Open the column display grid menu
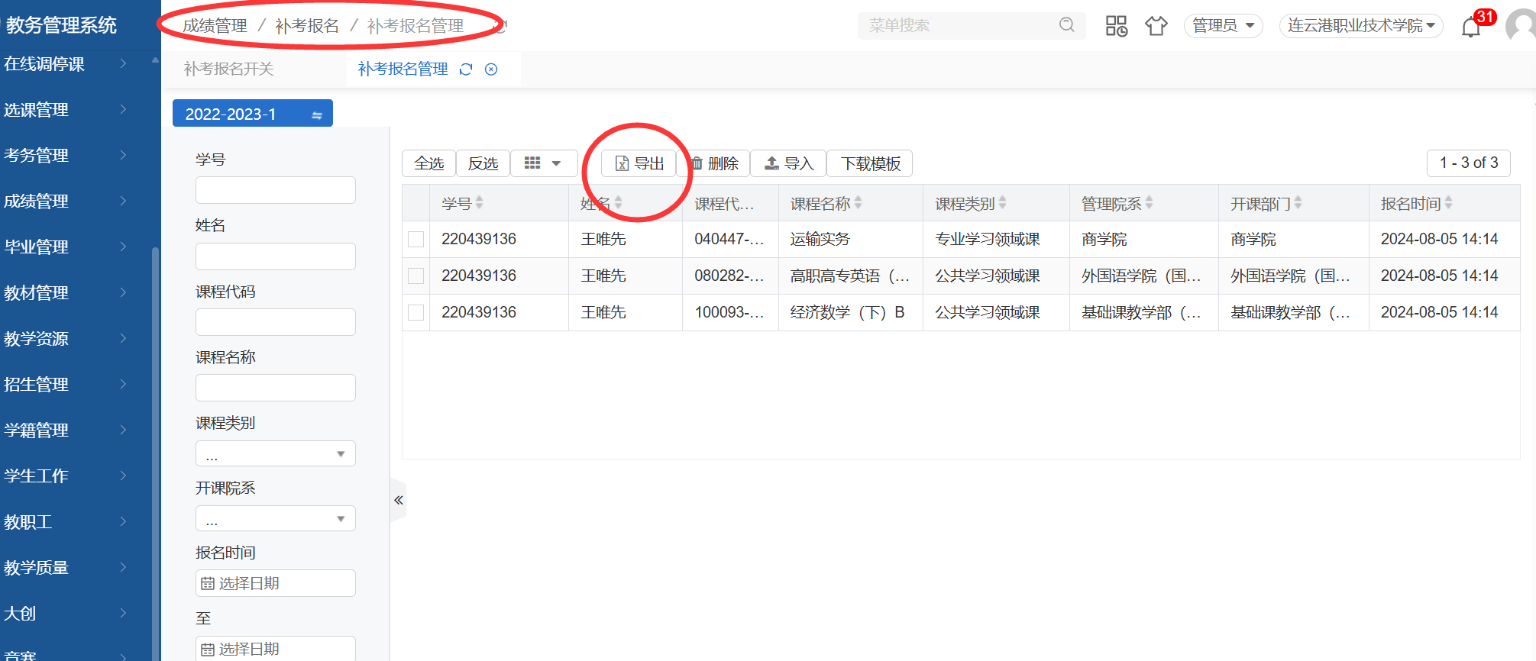This screenshot has height=661, width=1536. click(x=543, y=163)
